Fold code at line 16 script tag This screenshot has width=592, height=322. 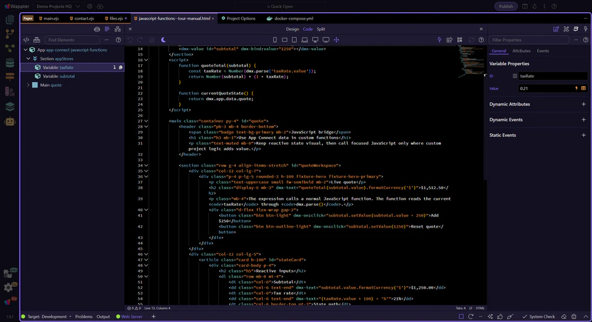[147, 60]
